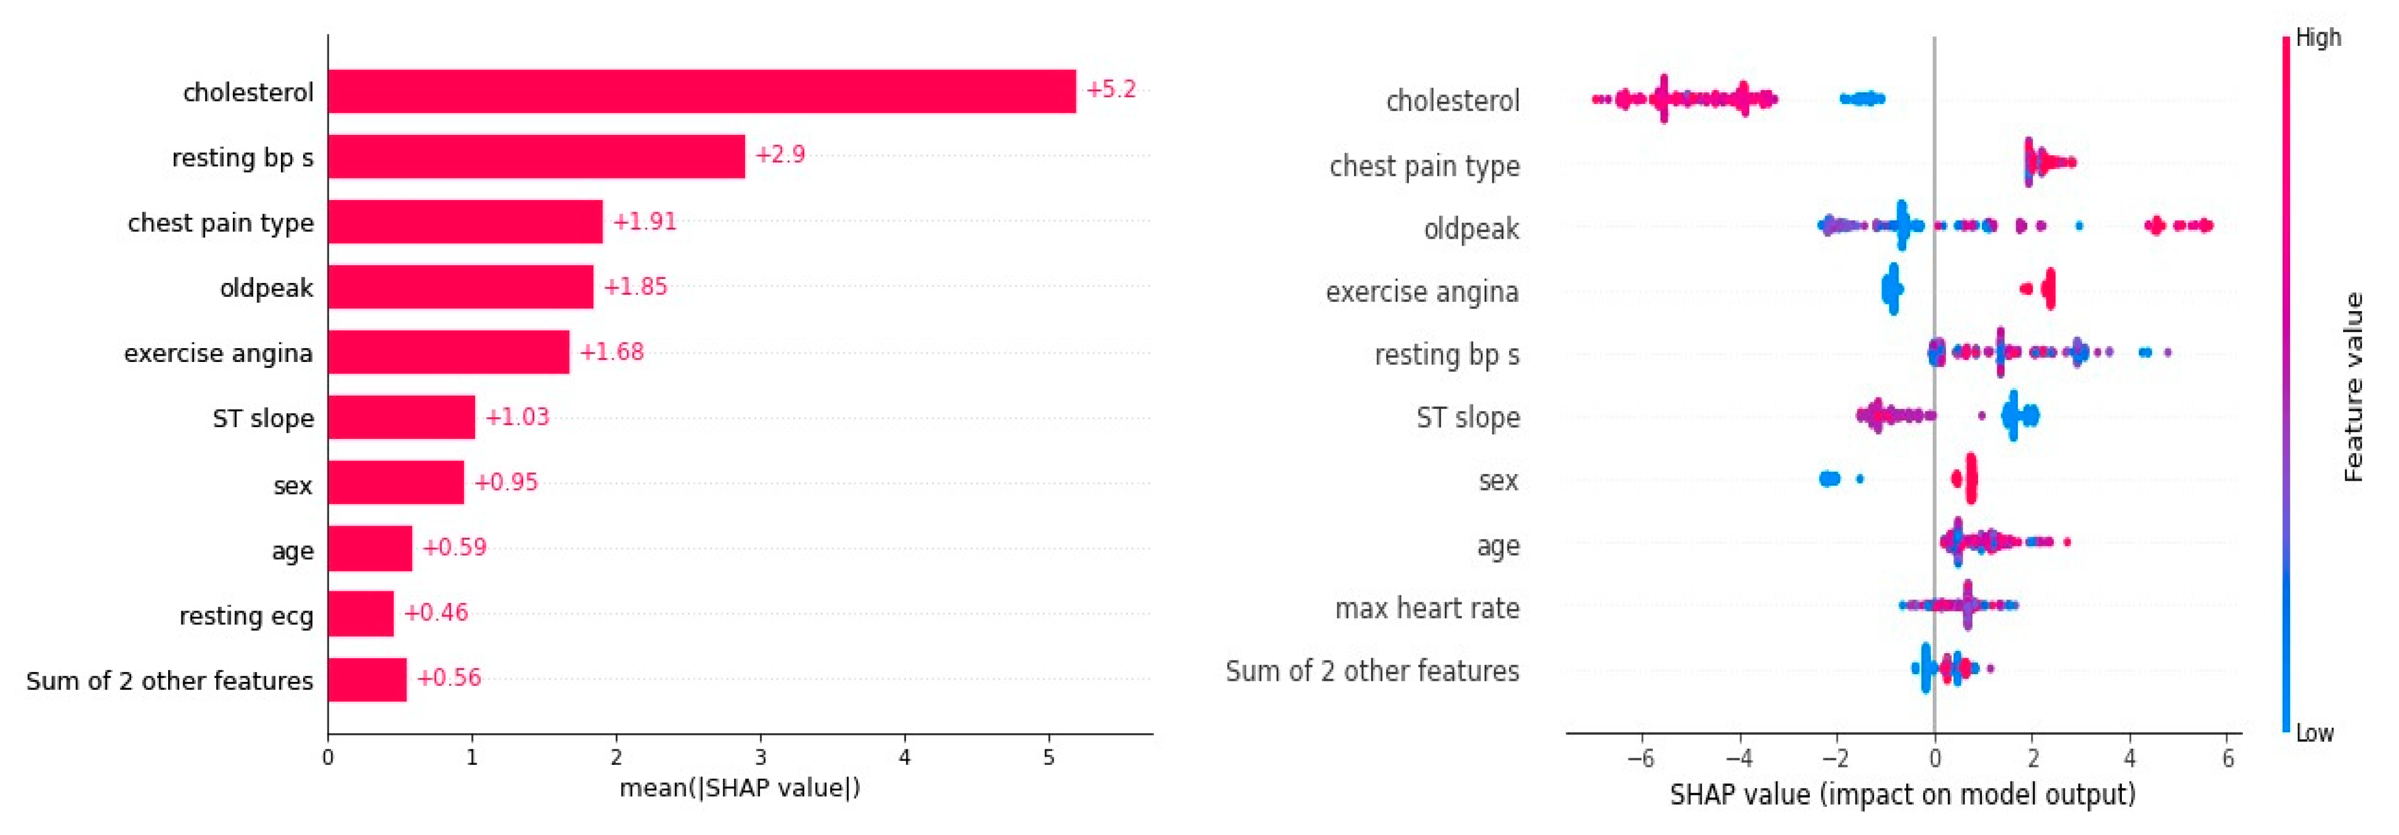Viewport: 2399px width, 835px height.
Task: Click the 'SHAP value (impact on model output)' title
Action: [1902, 795]
